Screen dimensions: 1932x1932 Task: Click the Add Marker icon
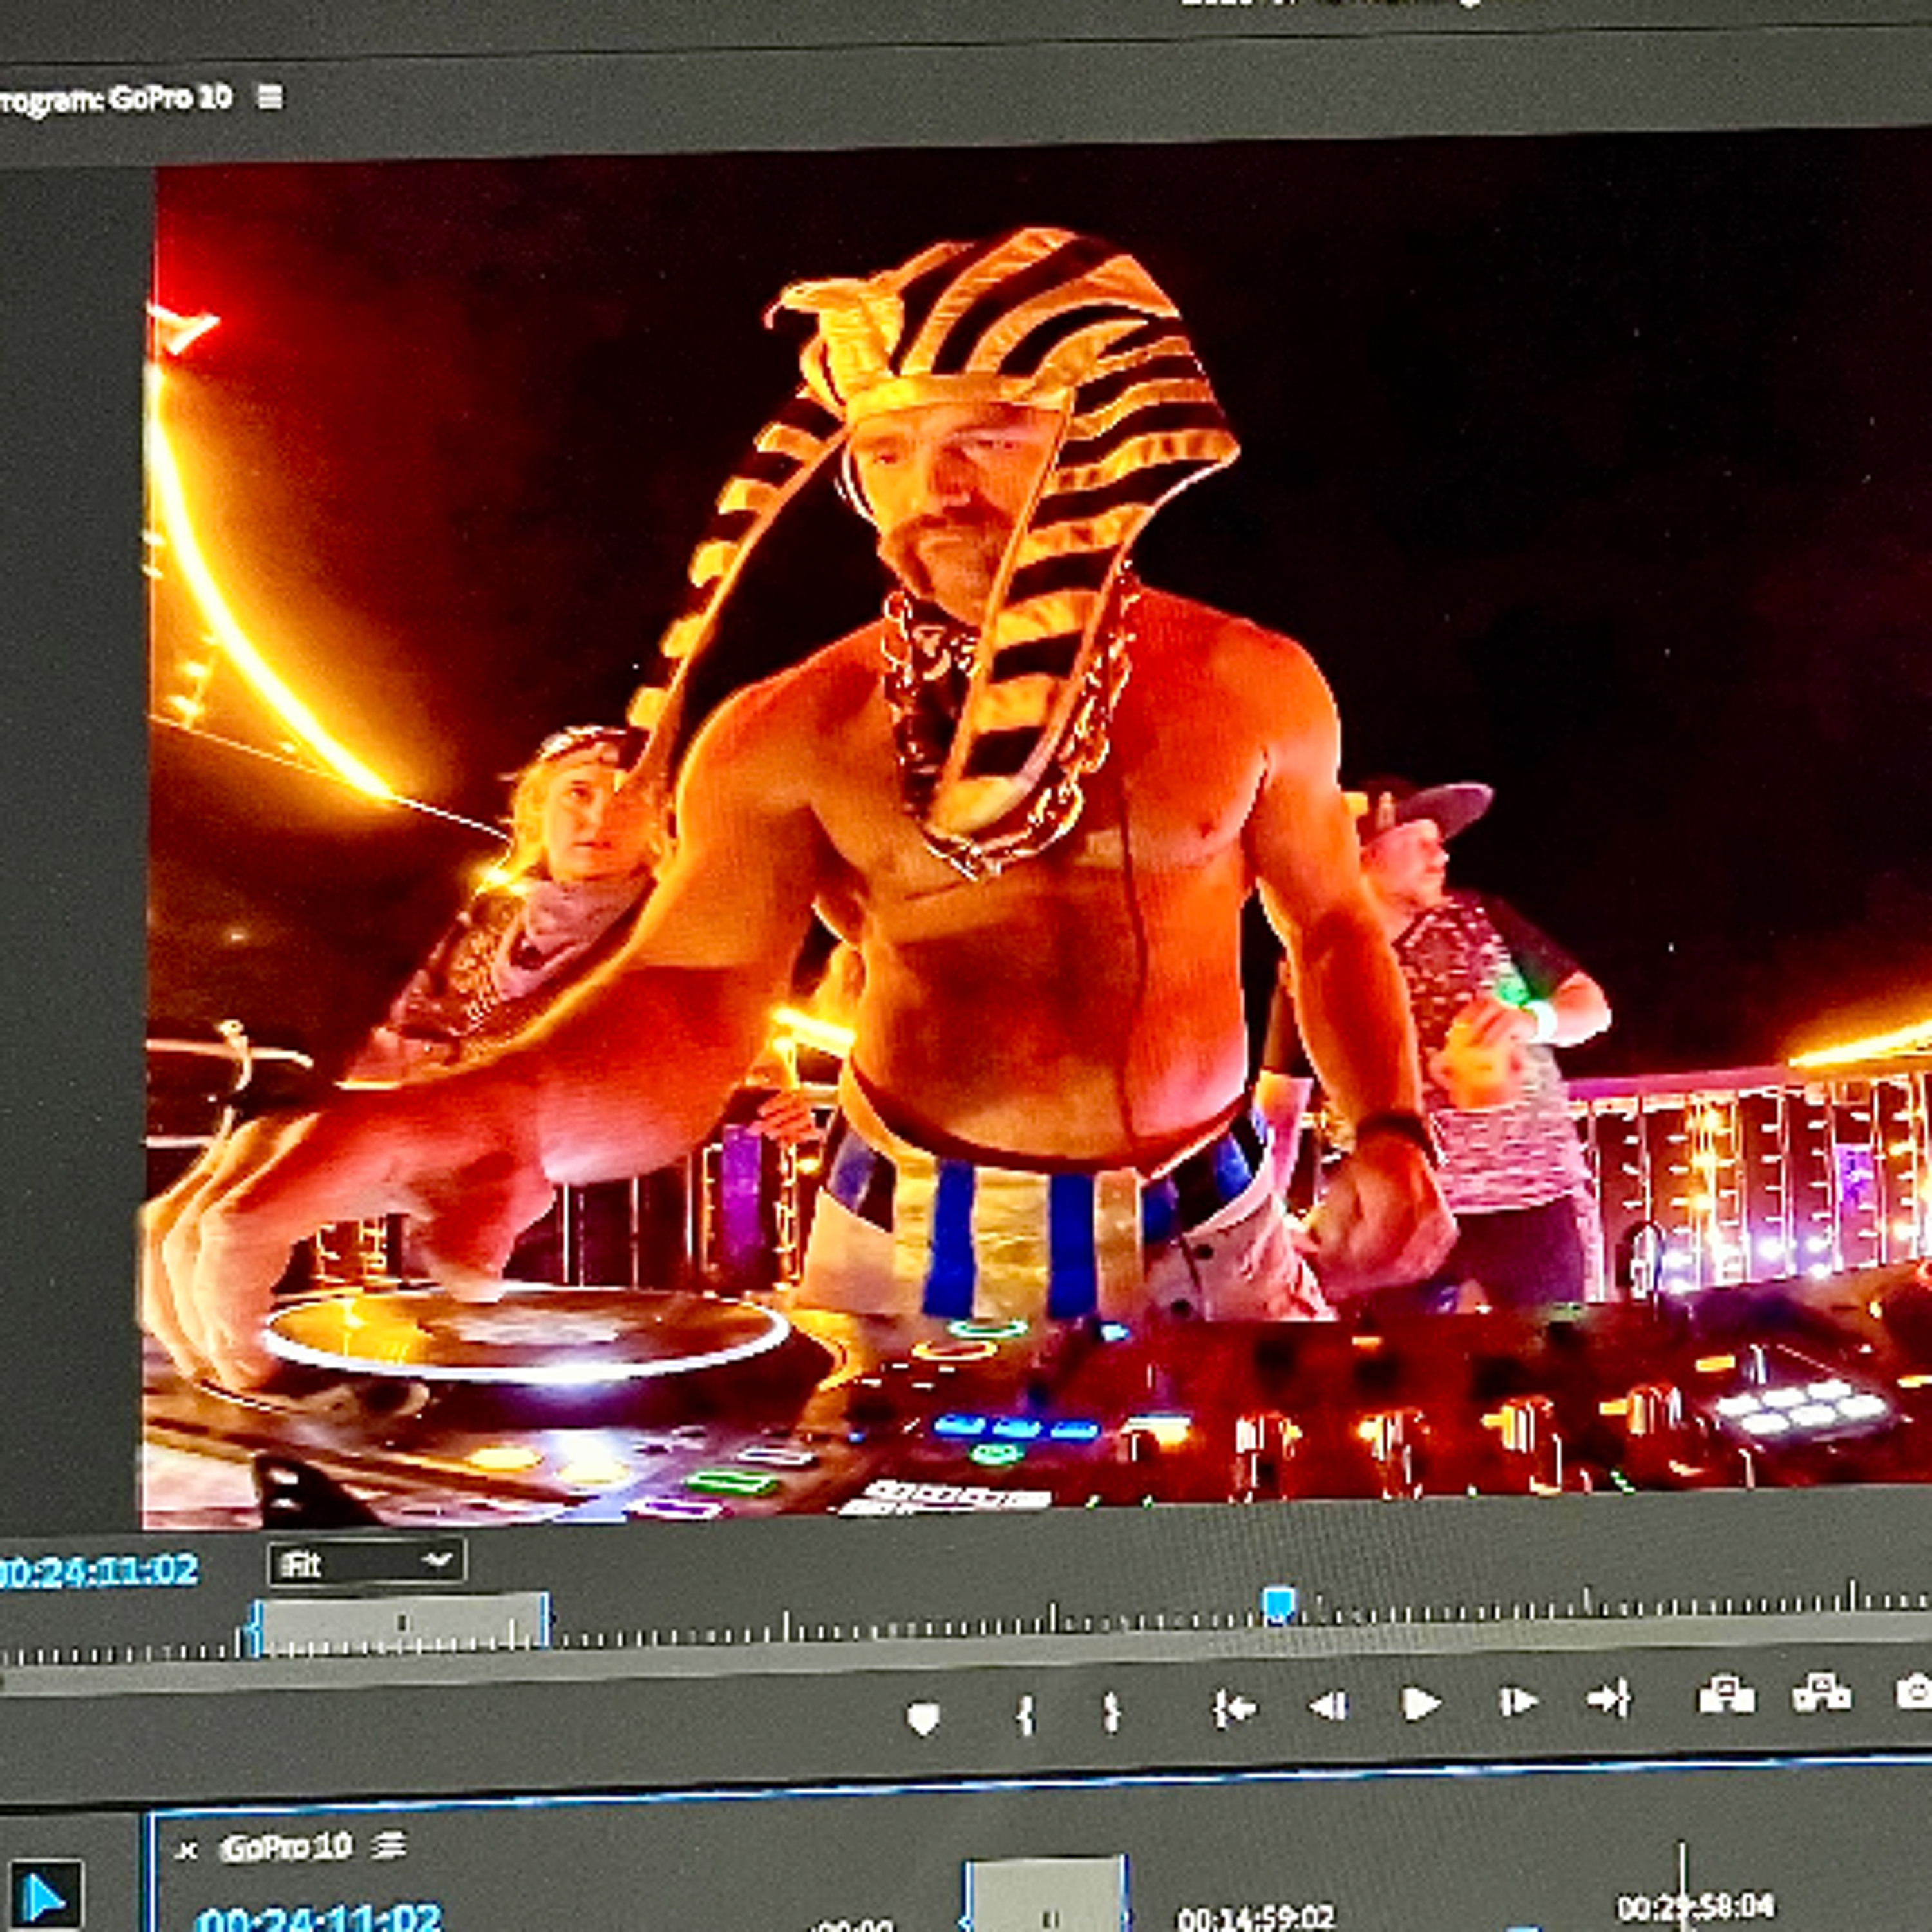point(922,1719)
